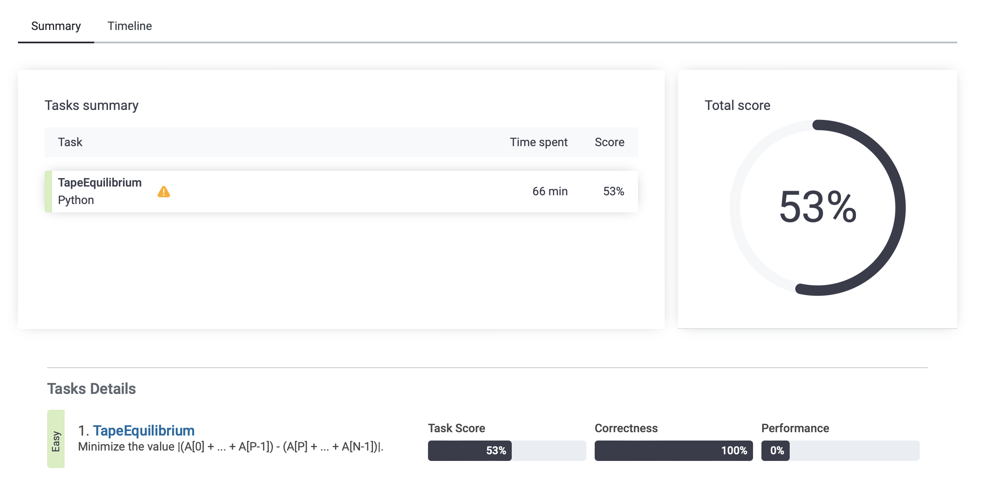Click the Time spent column header
The width and height of the screenshot is (986, 488).
(x=538, y=142)
